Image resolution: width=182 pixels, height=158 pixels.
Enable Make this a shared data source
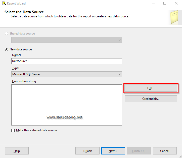[x=13, y=131]
